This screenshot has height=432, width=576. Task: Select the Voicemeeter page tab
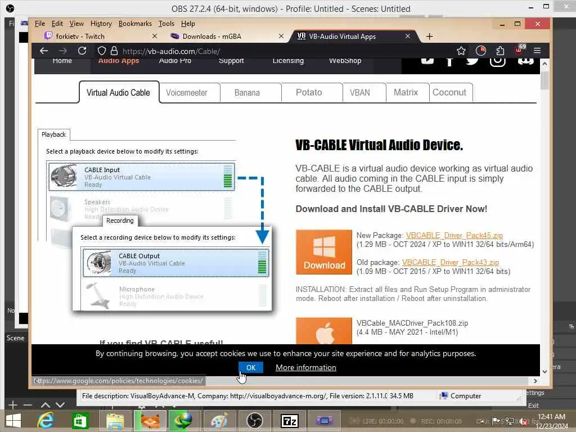point(187,93)
